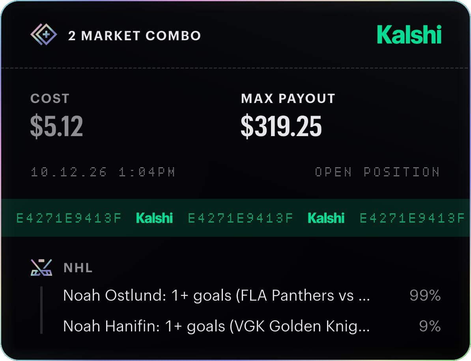Click the COST label
Screen dimensions: 471x361
[50, 99]
